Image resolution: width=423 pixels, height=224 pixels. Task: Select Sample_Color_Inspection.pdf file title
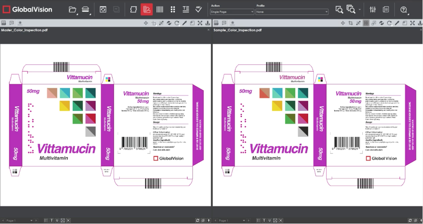[238, 30]
